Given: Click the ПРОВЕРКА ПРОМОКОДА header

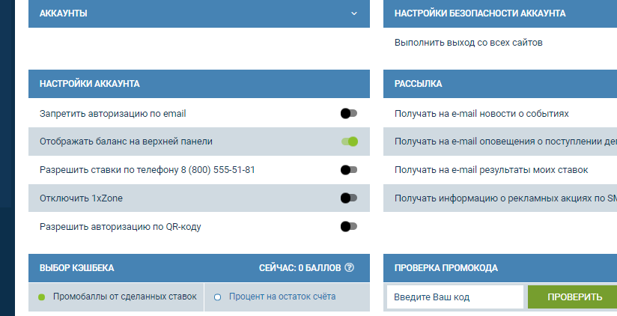Looking at the screenshot, I should (x=446, y=267).
